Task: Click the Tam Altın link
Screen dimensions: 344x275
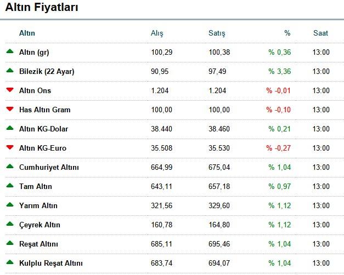Action: click(36, 186)
